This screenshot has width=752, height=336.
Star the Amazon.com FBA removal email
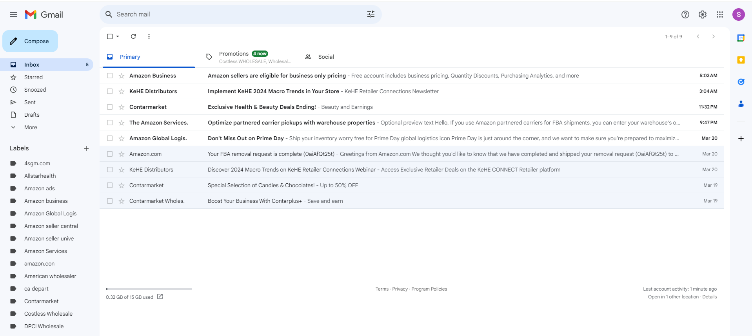point(122,154)
